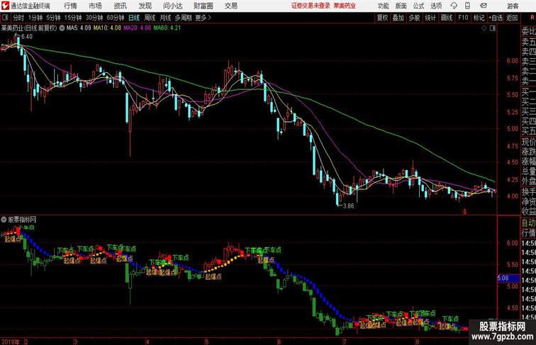Open the 交易 menu

[x=230, y=6]
